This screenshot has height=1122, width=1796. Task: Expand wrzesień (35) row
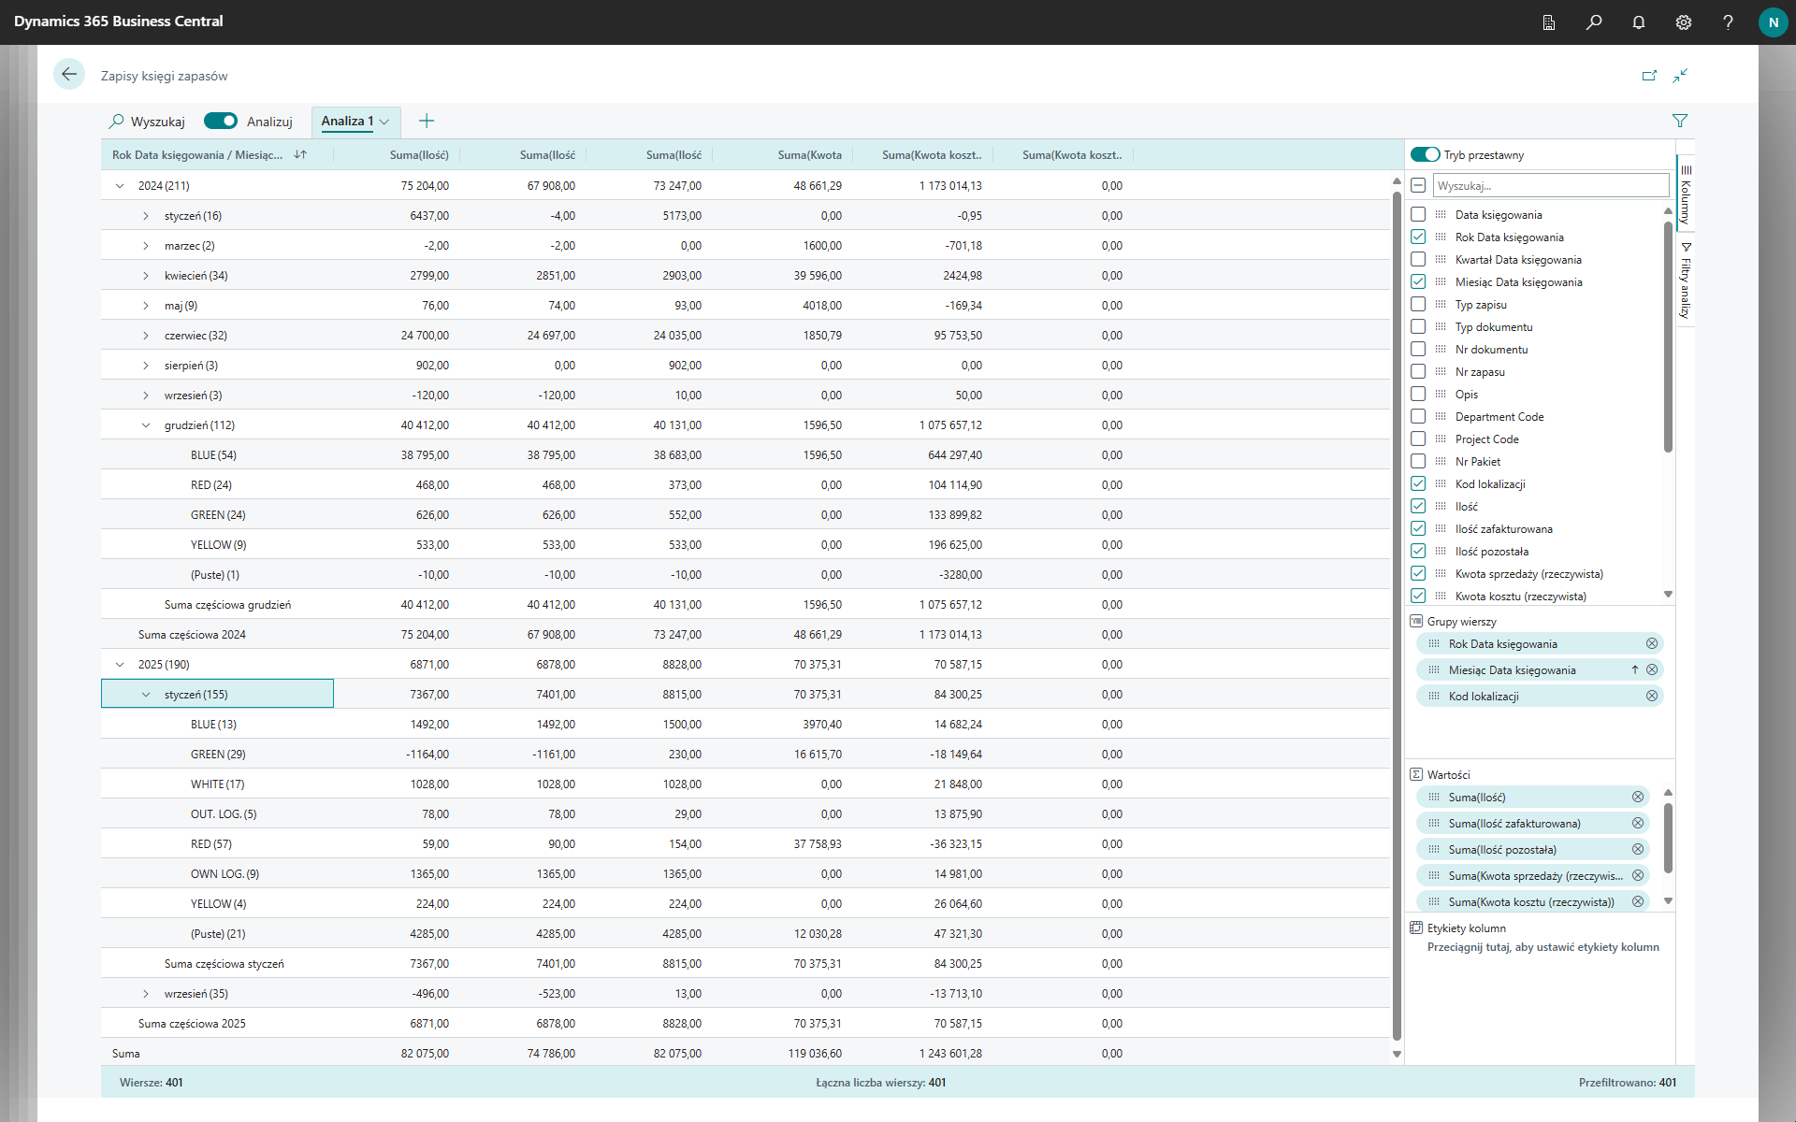click(x=146, y=994)
